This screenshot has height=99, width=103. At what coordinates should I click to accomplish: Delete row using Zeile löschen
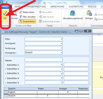pos(46,17)
